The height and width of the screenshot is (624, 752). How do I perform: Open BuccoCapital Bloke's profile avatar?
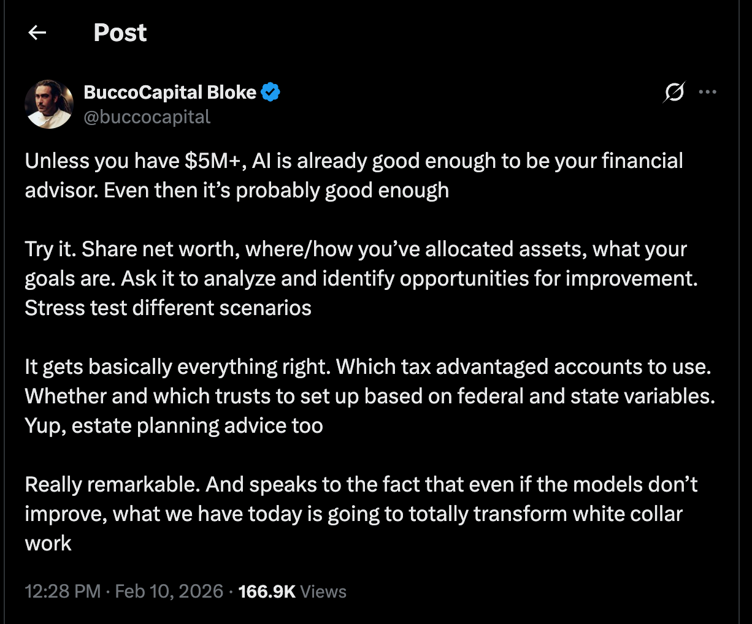pos(49,104)
